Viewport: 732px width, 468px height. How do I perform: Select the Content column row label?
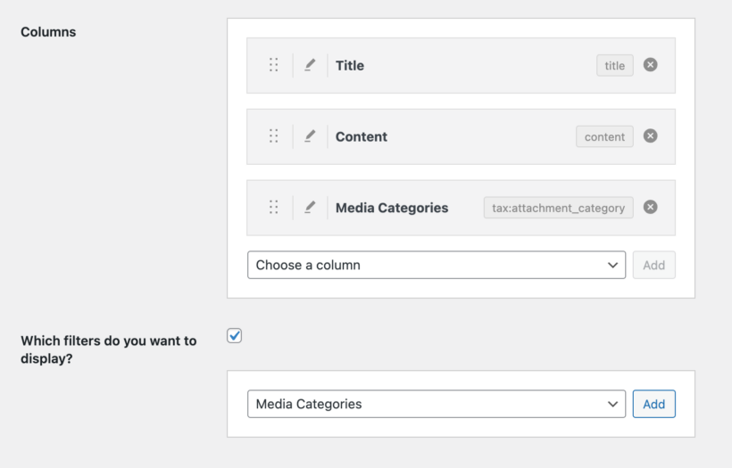click(x=362, y=136)
